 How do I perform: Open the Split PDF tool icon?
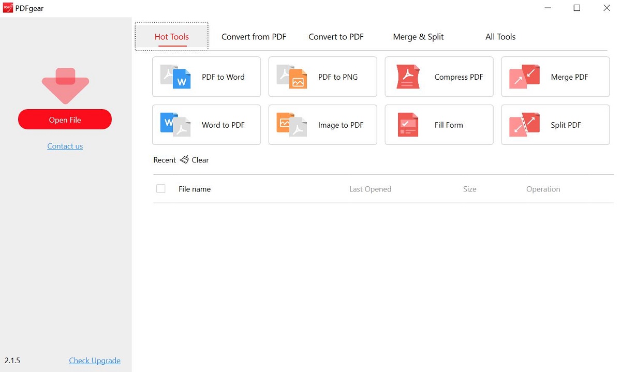click(x=524, y=125)
